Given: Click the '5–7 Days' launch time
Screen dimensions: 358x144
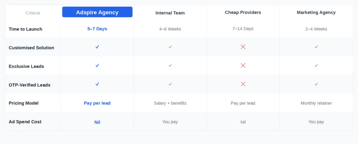Looking at the screenshot, I should pos(97,29).
